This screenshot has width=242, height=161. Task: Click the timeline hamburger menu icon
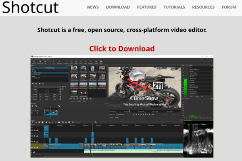[32, 122]
